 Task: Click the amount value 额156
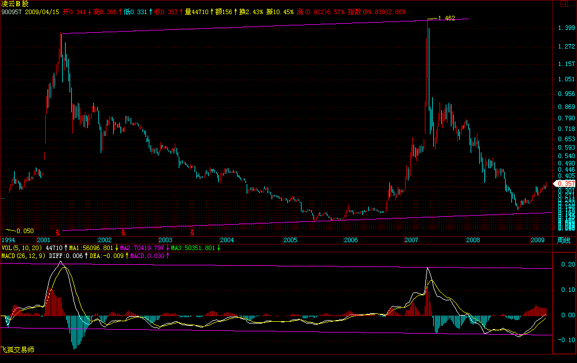coord(224,12)
